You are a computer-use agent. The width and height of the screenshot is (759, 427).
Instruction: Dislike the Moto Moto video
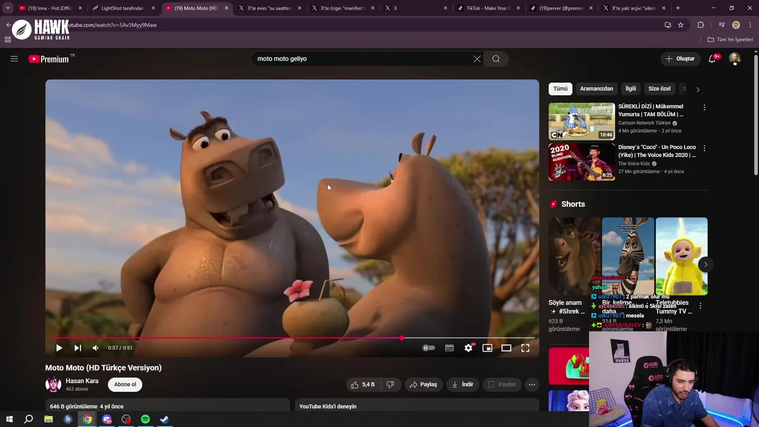coord(390,384)
